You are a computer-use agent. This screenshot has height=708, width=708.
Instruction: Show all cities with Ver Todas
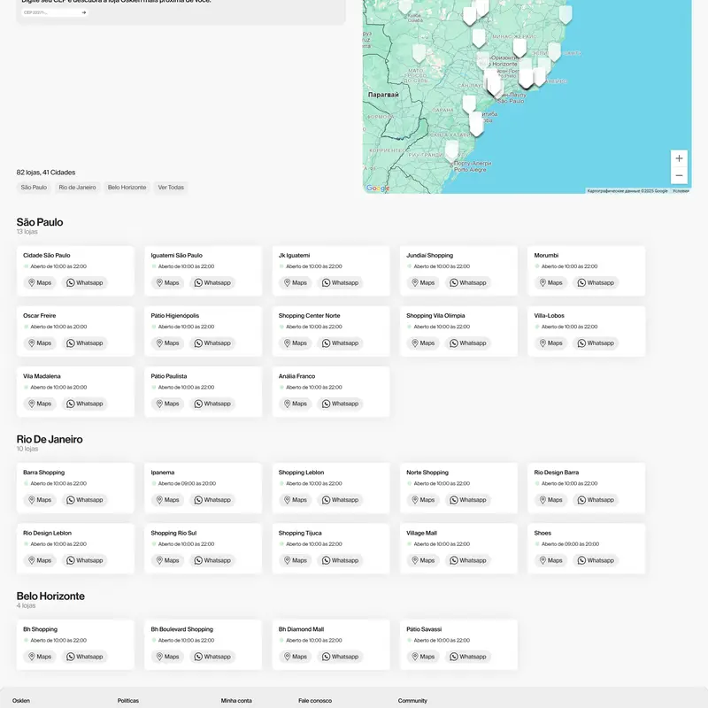(171, 188)
